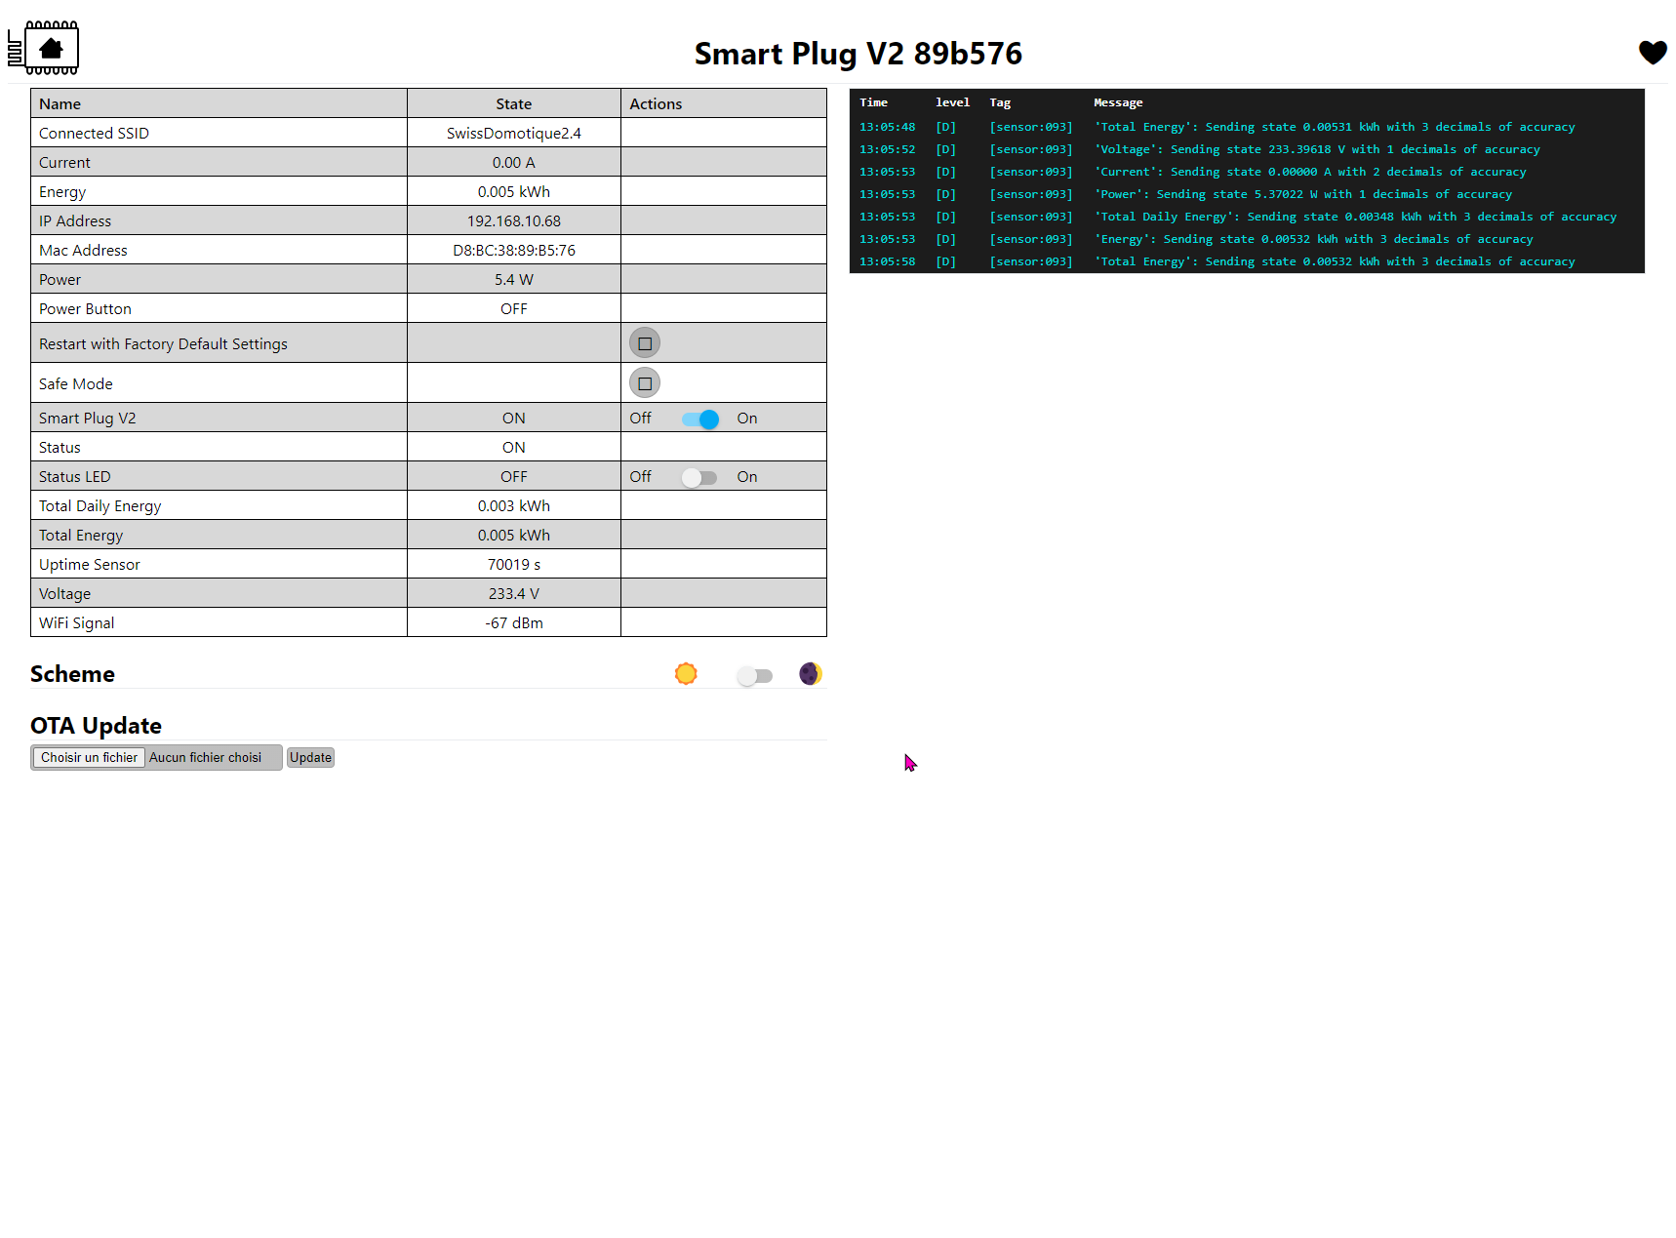1676x1238 pixels.
Task: Click the Mac Address row label
Action: (x=83, y=251)
